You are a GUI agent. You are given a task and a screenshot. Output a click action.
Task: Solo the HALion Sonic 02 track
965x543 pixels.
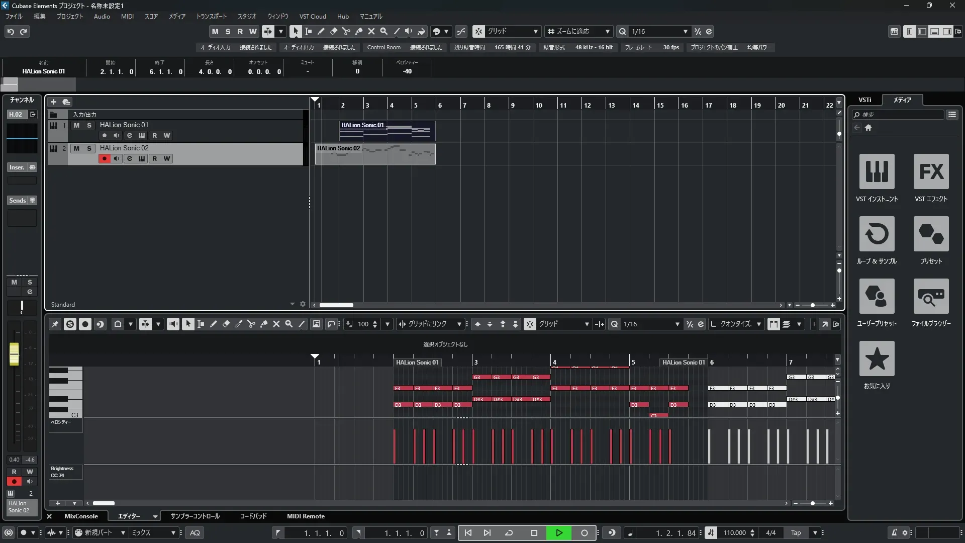[89, 148]
